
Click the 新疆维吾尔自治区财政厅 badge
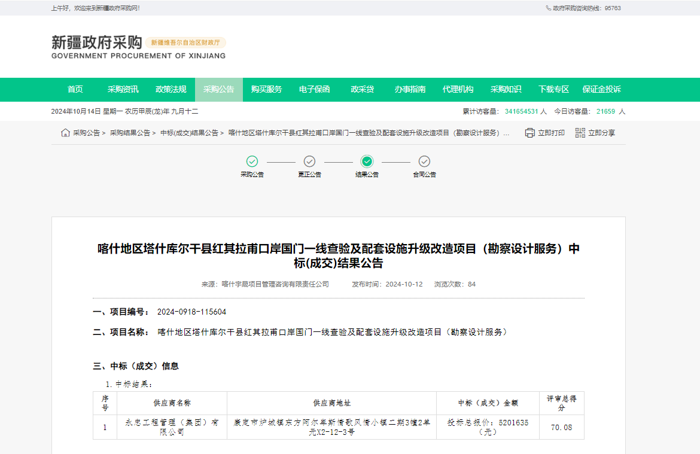[185, 43]
